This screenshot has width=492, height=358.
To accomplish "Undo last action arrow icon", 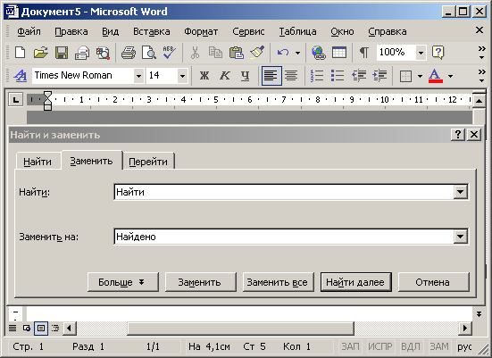I will coord(283,53).
